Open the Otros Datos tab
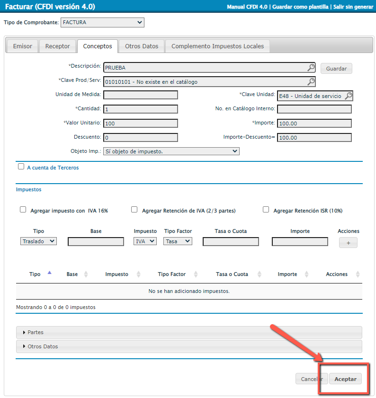 [x=142, y=46]
